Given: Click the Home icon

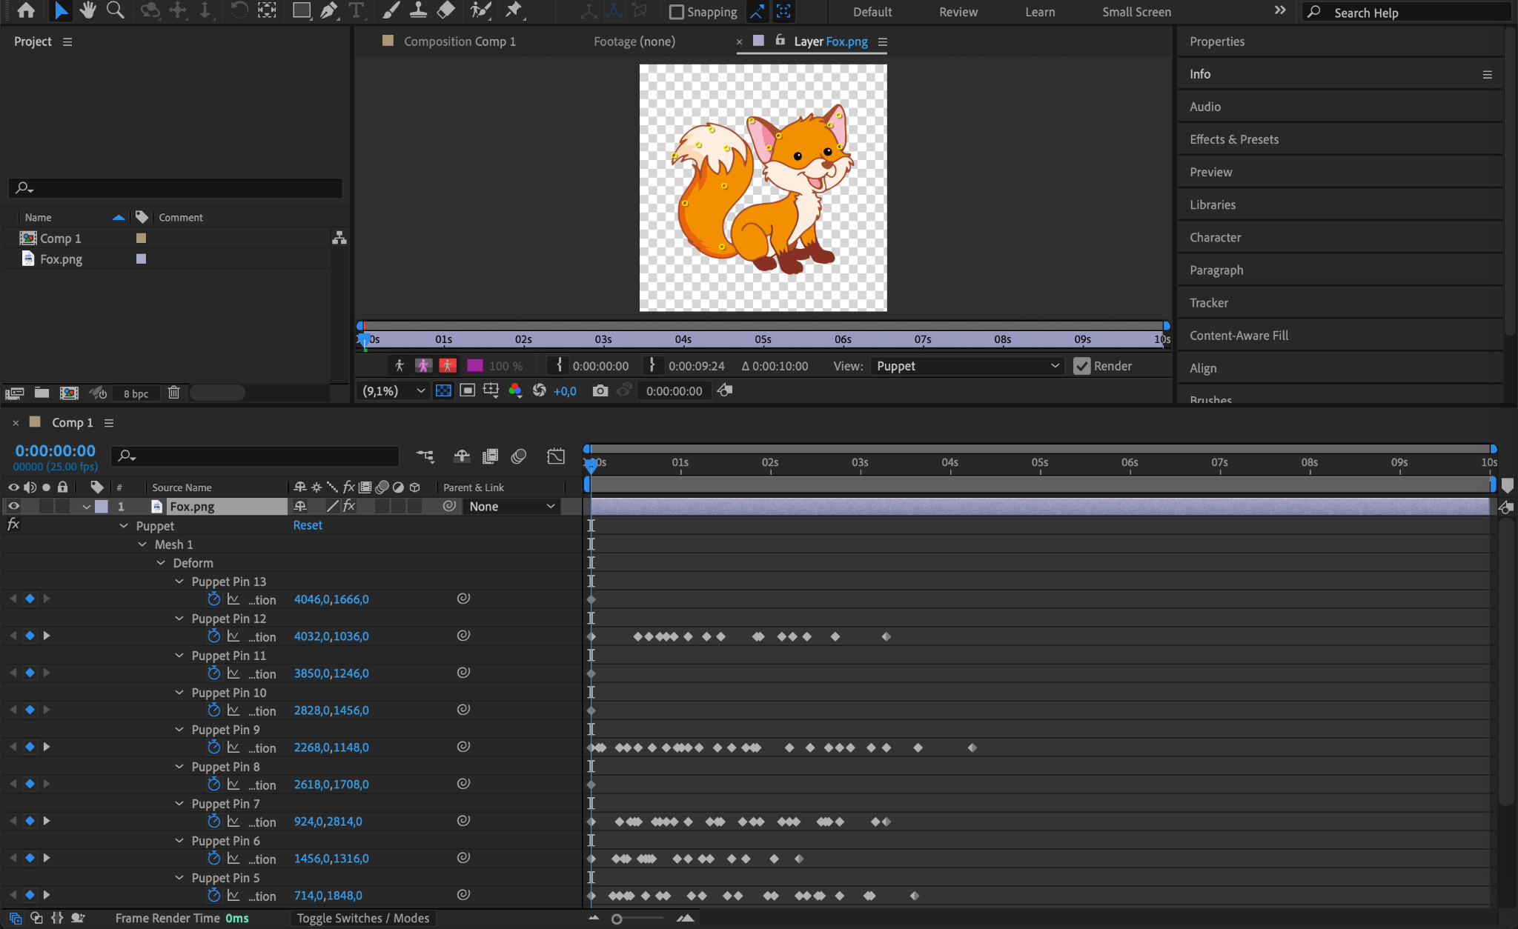Looking at the screenshot, I should click(x=26, y=10).
